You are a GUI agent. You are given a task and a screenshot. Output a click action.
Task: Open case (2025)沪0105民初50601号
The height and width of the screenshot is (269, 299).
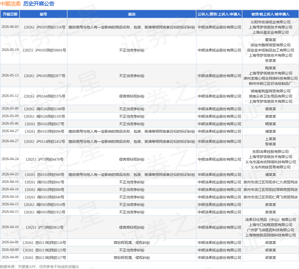click(44, 50)
